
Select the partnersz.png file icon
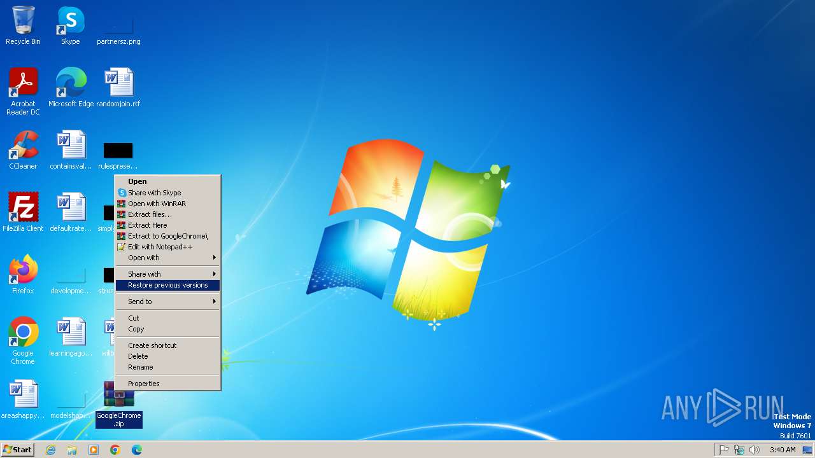tap(118, 25)
